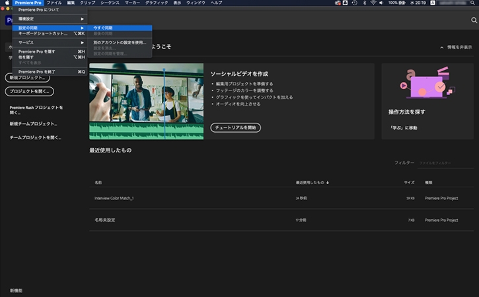This screenshot has height=297, width=479.
Task: Click the white drive icon in menu bar
Action: coord(345,3)
